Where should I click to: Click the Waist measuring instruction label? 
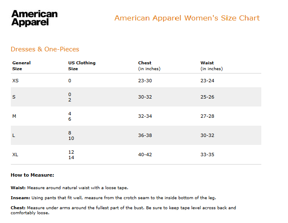coord(18,188)
